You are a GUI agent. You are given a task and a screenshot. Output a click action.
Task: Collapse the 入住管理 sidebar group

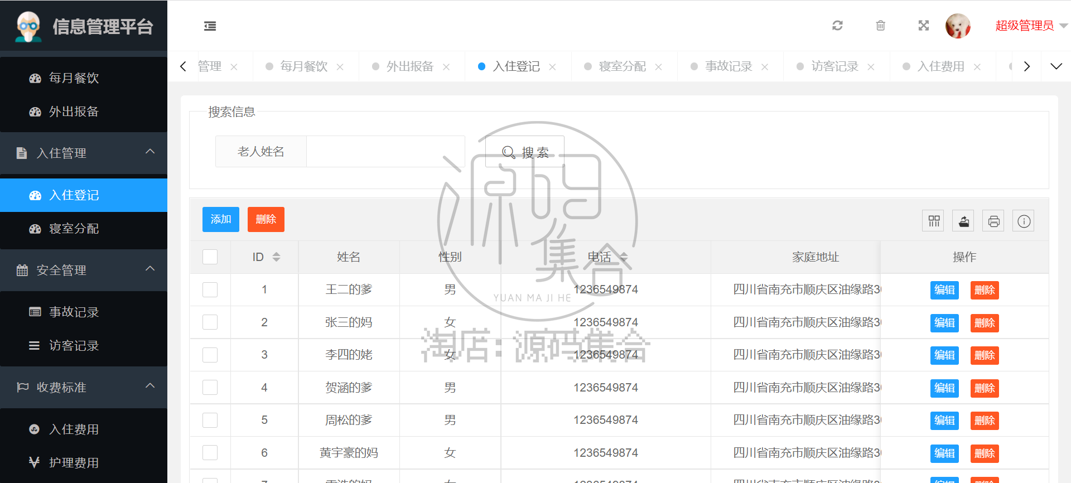click(84, 153)
